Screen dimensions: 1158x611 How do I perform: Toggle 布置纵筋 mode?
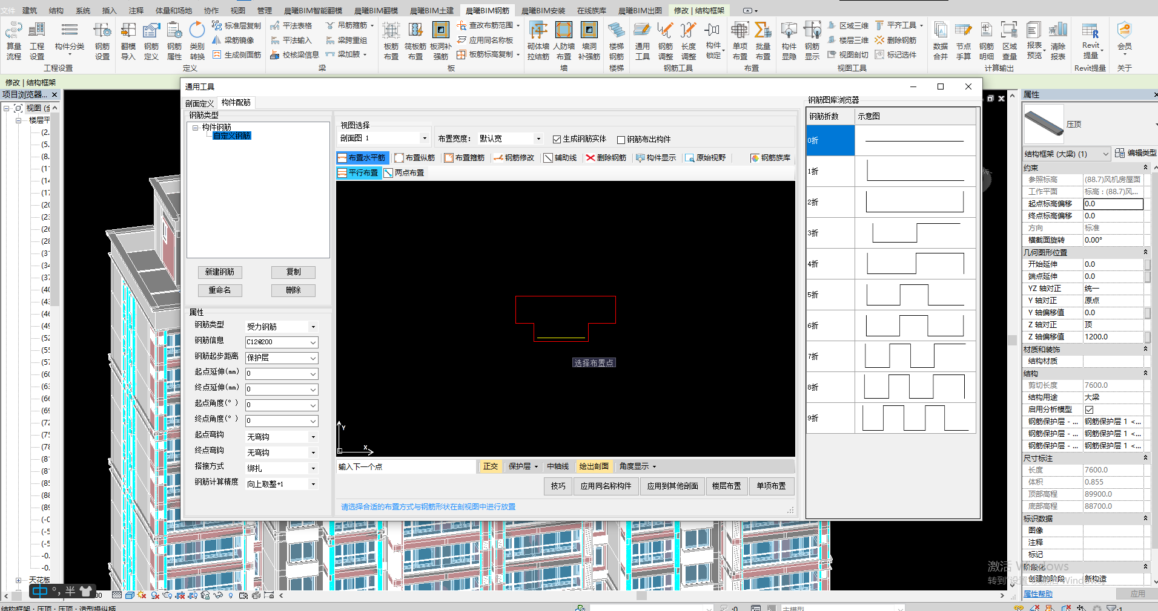415,158
